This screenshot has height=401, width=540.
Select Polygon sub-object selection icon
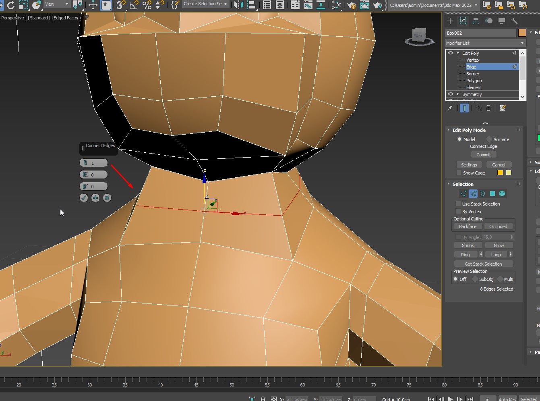click(x=492, y=194)
